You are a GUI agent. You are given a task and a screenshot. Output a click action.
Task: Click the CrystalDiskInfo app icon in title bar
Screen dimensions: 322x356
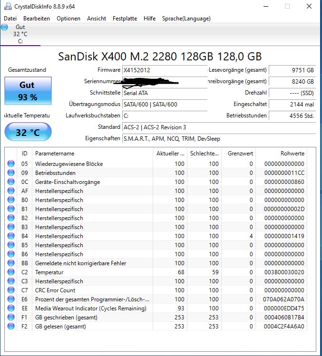[x=8, y=6]
